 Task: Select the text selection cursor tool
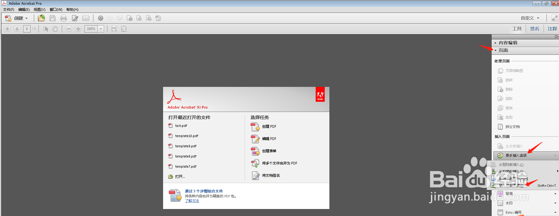[x=46, y=29]
